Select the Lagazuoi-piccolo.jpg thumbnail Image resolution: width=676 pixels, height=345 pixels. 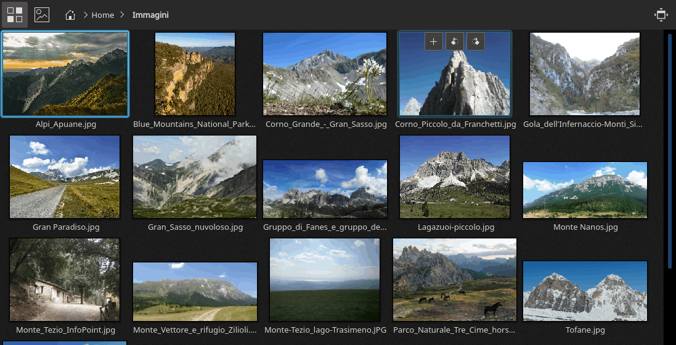point(455,177)
